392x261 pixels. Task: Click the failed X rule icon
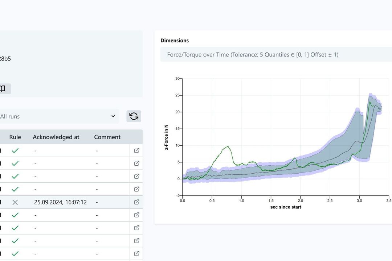[x=15, y=202]
